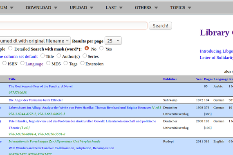
Task: Select Yes for search with mask
Action: [x=101, y=48]
